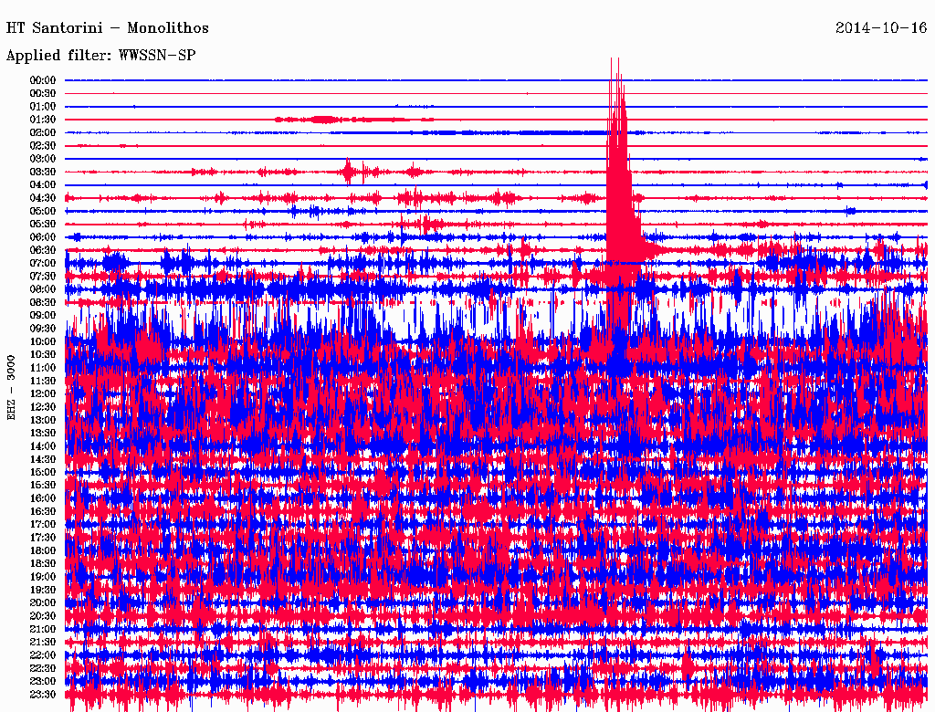
Task: Click the '20:00' time label
Action: (43, 602)
